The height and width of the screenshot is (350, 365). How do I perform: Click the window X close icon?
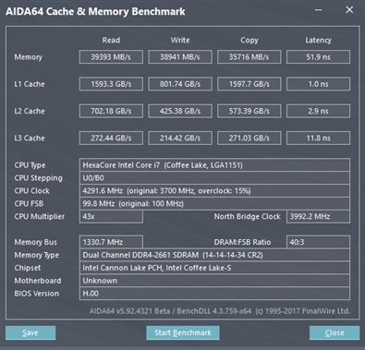coord(349,10)
